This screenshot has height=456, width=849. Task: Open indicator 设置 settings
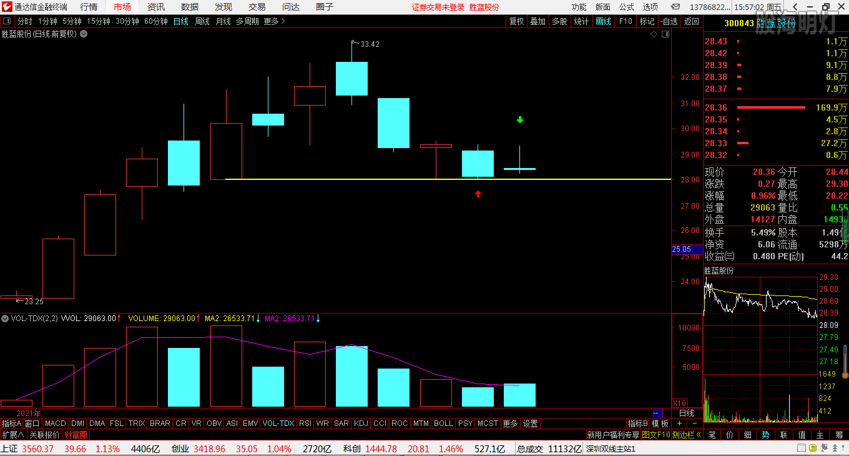530,424
